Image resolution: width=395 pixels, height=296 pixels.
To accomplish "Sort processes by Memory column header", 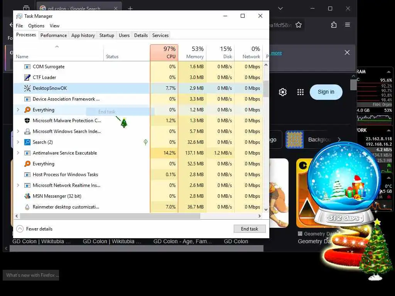I will point(192,52).
